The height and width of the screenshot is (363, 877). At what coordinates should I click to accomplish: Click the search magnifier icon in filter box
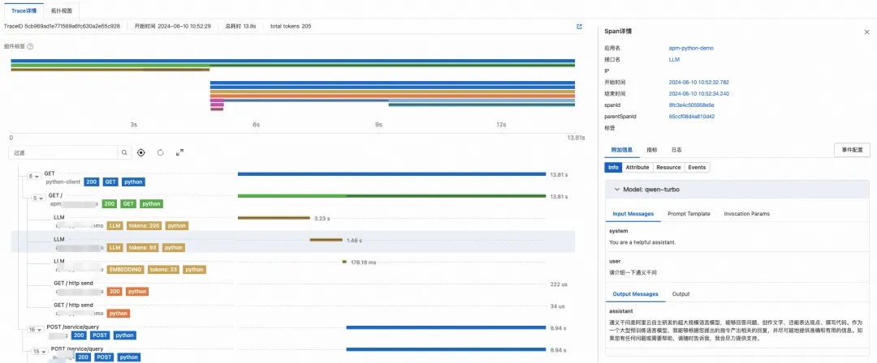pos(124,152)
